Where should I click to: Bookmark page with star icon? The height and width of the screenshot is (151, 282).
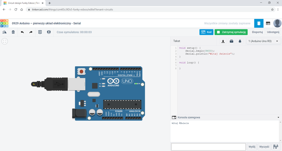272,9
